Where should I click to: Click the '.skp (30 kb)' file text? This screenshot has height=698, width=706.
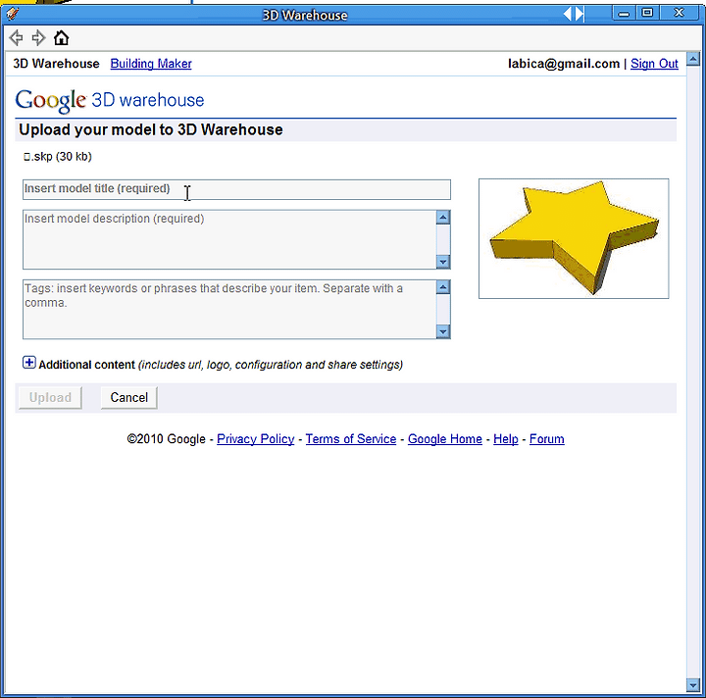[58, 157]
